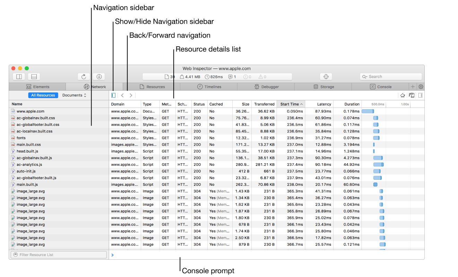458x277 pixels.
Task: Add a new tab with plus icon
Action: coord(413,87)
